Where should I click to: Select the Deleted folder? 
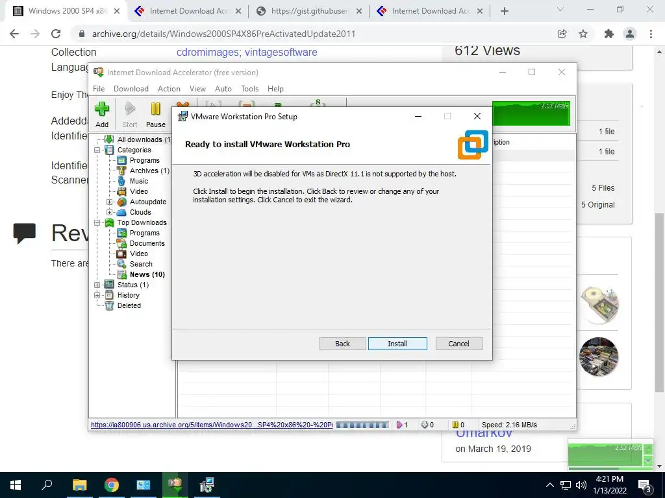pos(129,305)
